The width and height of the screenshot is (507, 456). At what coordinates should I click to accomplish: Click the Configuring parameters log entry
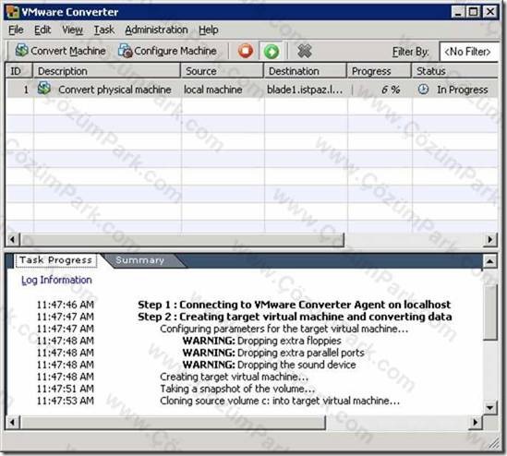point(284,329)
